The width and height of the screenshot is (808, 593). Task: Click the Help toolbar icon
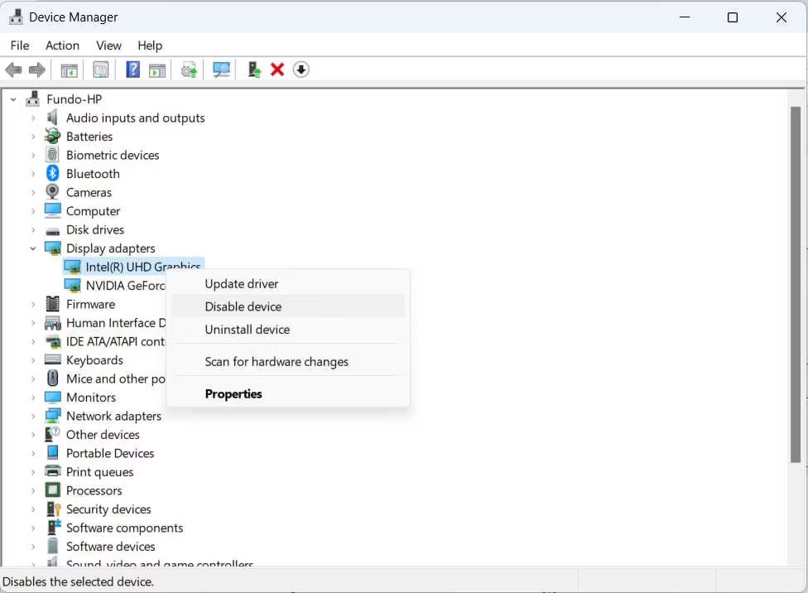point(132,70)
